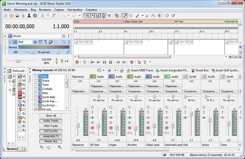Select the Paint brush tool
The width and height of the screenshot is (245, 159).
click(138, 15)
